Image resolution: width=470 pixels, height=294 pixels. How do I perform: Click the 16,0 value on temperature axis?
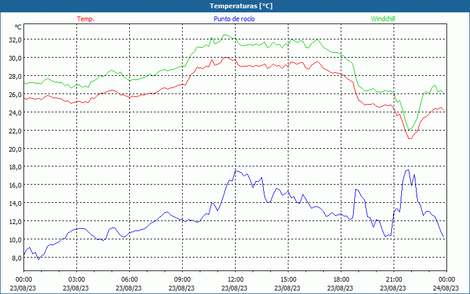pos(15,185)
